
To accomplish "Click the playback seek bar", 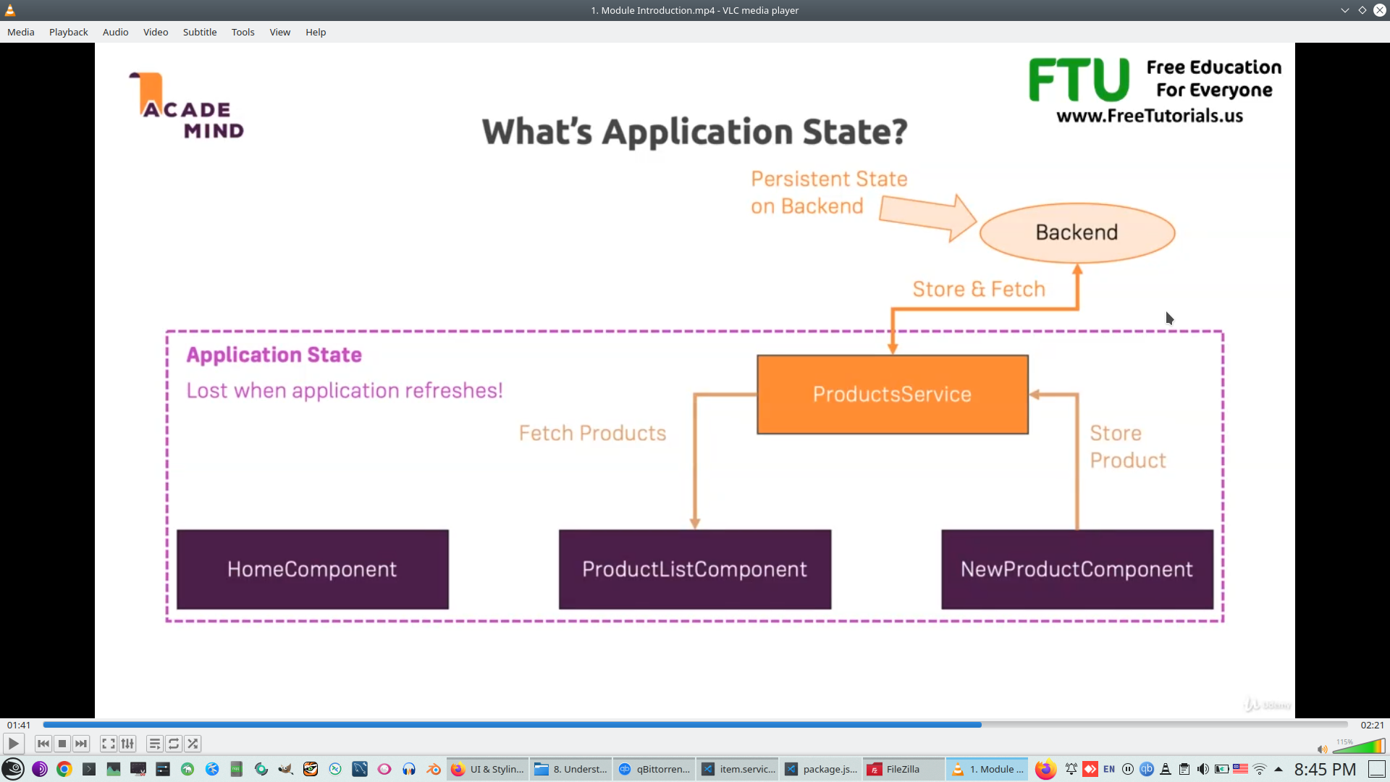I will 695,725.
